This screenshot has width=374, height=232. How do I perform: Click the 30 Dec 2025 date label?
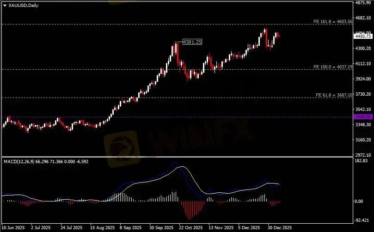pos(280,228)
